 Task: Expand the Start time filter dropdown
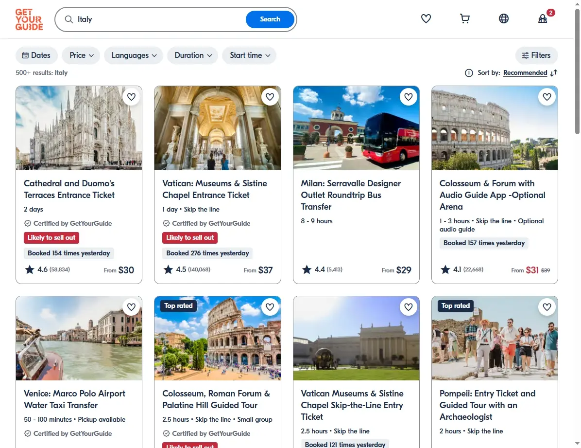(249, 55)
